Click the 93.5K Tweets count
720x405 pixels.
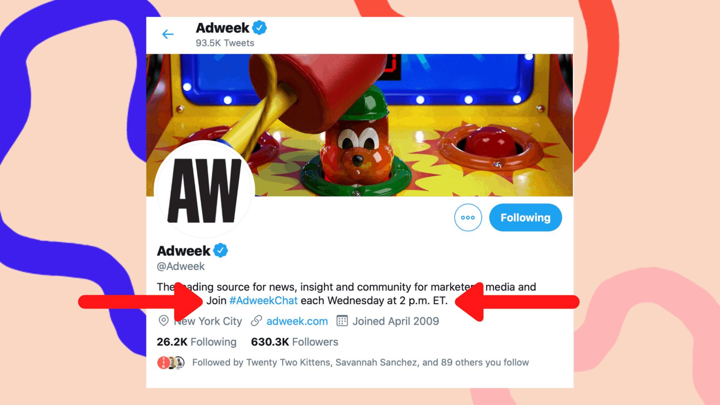tap(225, 43)
